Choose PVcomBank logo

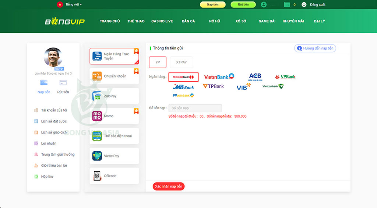coord(183,95)
